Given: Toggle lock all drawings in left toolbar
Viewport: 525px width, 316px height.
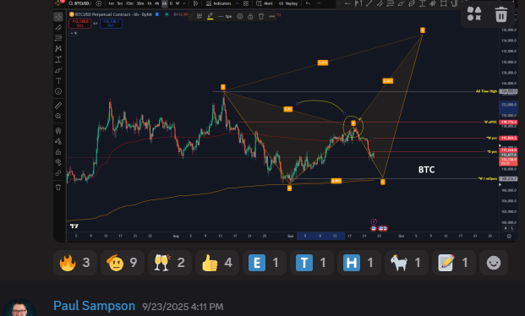Looking at the screenshot, I should [x=58, y=151].
